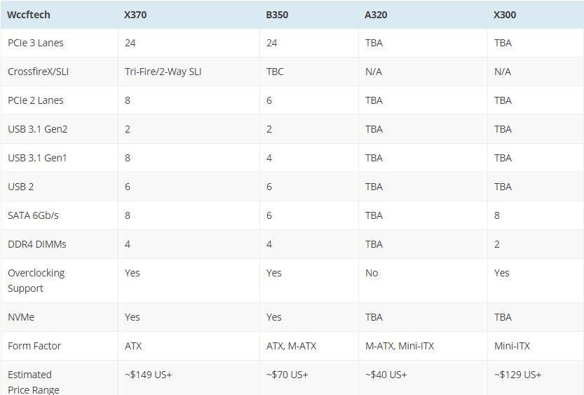Click the A320 column header
584x395 pixels.
376,14
